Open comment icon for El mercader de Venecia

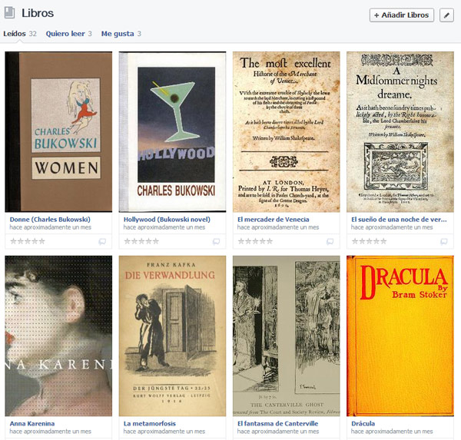[x=330, y=242]
